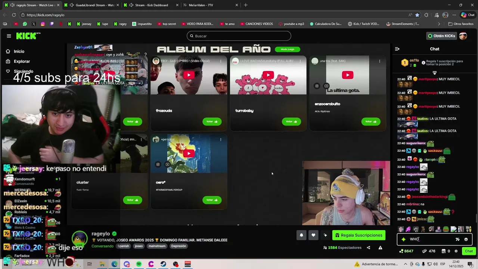Image resolution: width=478 pixels, height=269 pixels.
Task: Open chat settings gear icon
Action: pyautogui.click(x=456, y=251)
